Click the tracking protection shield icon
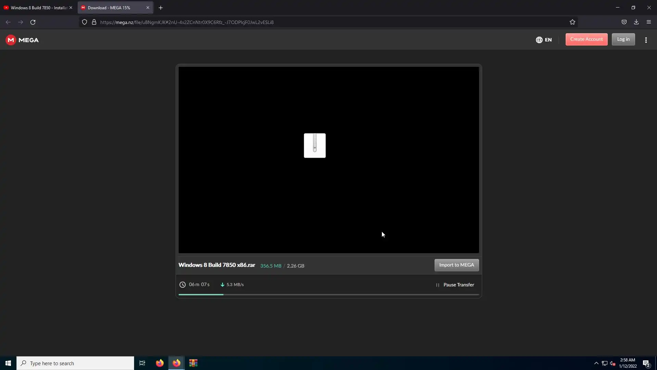Viewport: 657px width, 370px height. [85, 22]
